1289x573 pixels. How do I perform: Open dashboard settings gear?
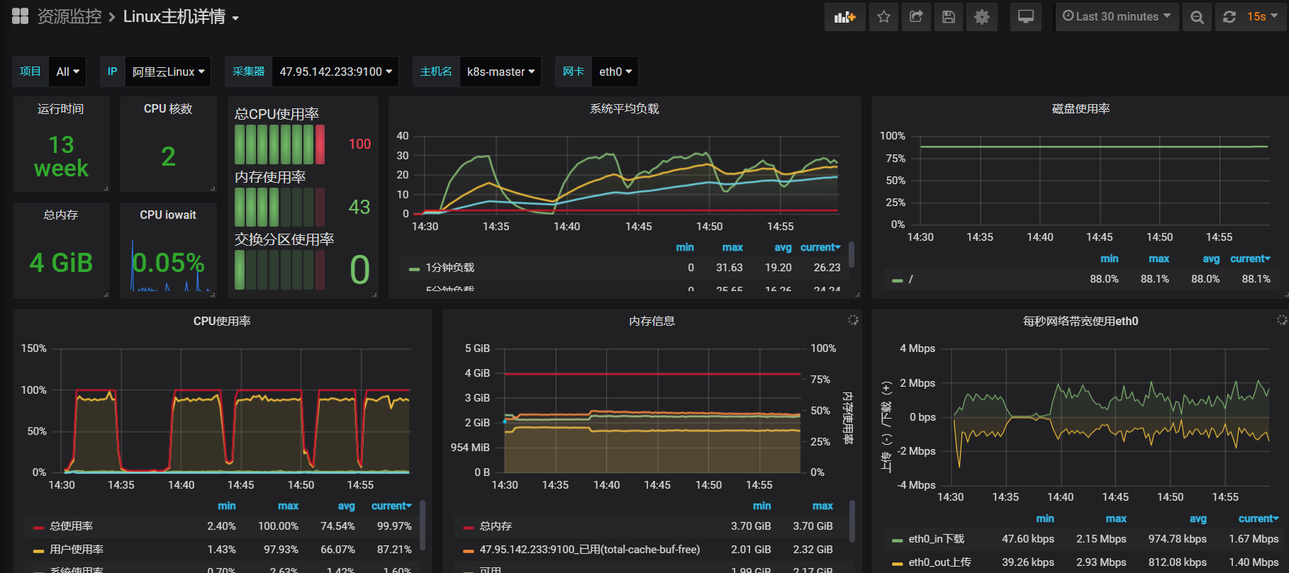click(982, 17)
